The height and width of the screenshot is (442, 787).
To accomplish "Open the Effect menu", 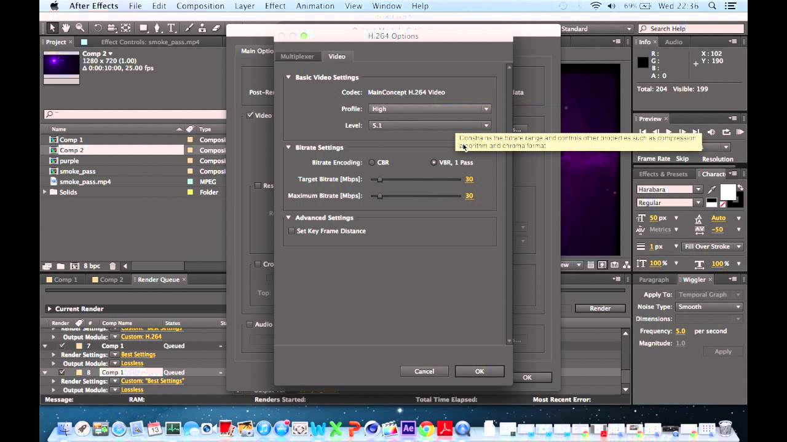I will (x=275, y=6).
